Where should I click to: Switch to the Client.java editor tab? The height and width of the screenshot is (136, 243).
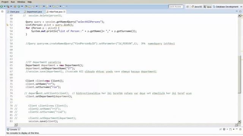[x=13, y=12]
